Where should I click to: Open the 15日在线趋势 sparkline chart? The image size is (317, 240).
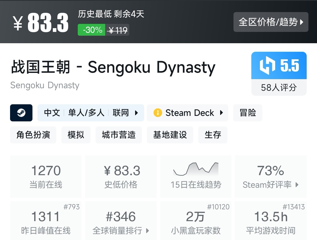coord(196,169)
